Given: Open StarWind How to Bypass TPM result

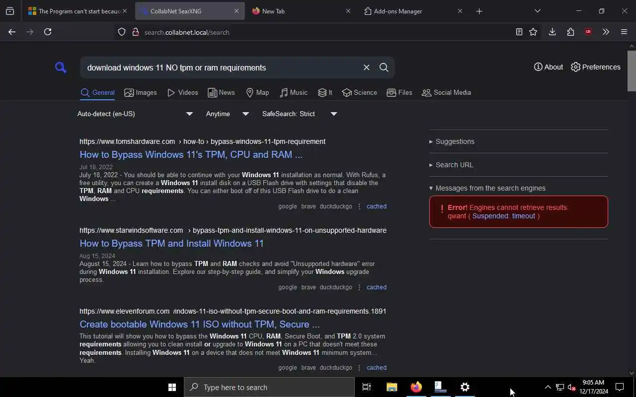Looking at the screenshot, I should [x=171, y=243].
